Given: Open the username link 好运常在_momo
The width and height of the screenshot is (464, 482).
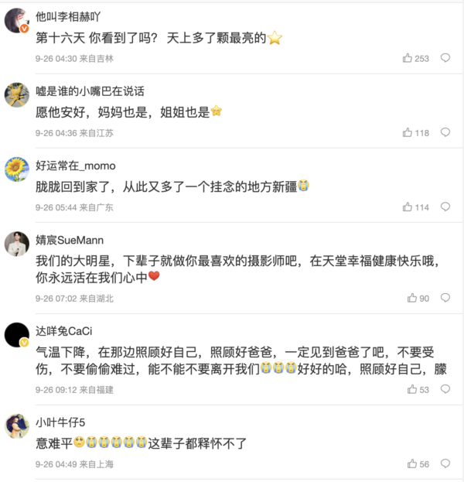Looking at the screenshot, I should [76, 166].
